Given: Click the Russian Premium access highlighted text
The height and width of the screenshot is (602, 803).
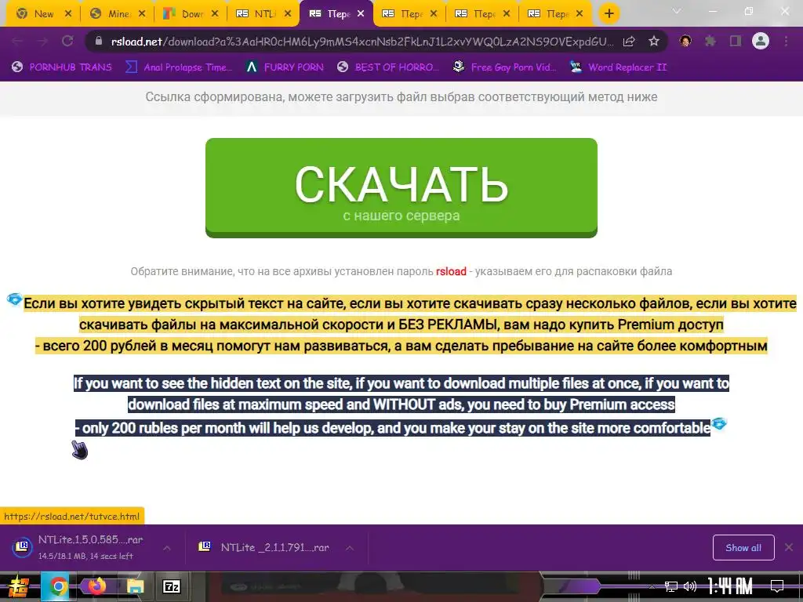Looking at the screenshot, I should [401, 325].
